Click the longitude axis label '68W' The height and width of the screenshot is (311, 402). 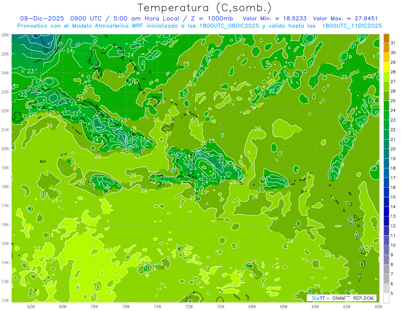(252, 306)
